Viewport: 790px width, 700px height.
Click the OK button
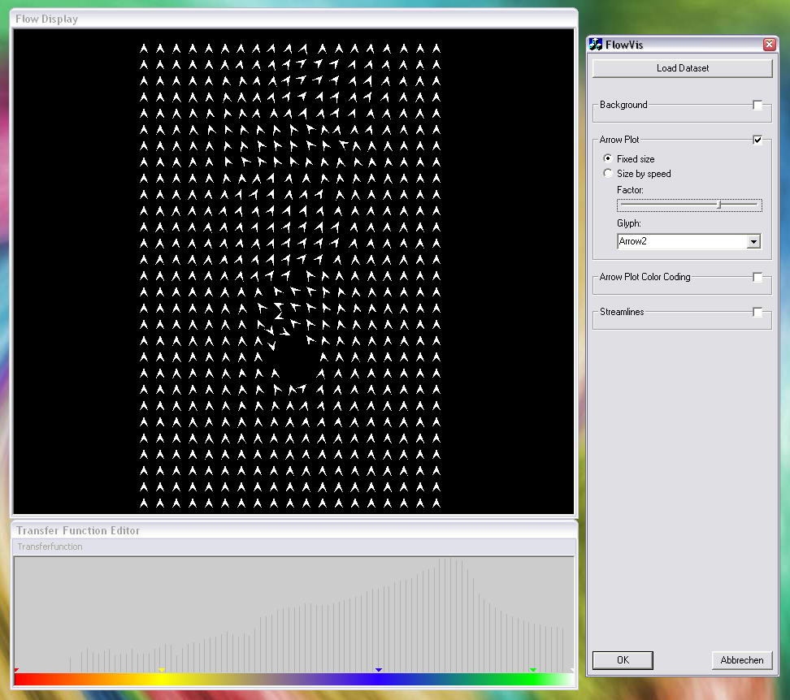[x=623, y=660]
